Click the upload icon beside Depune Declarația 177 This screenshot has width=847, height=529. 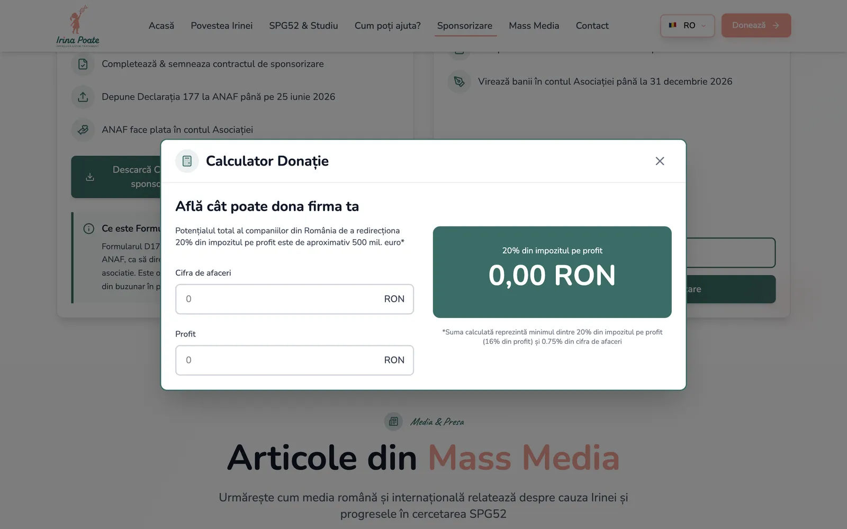[83, 97]
